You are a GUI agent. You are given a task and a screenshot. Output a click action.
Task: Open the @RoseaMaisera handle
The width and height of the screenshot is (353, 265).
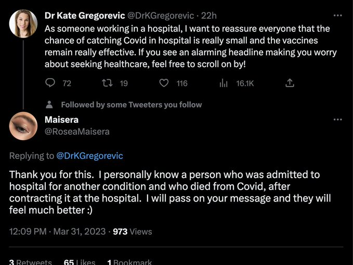click(x=77, y=132)
